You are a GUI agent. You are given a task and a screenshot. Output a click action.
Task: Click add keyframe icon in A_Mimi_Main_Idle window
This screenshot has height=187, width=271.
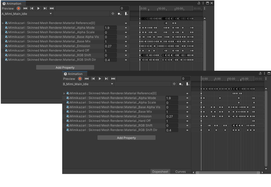(x=119, y=14)
